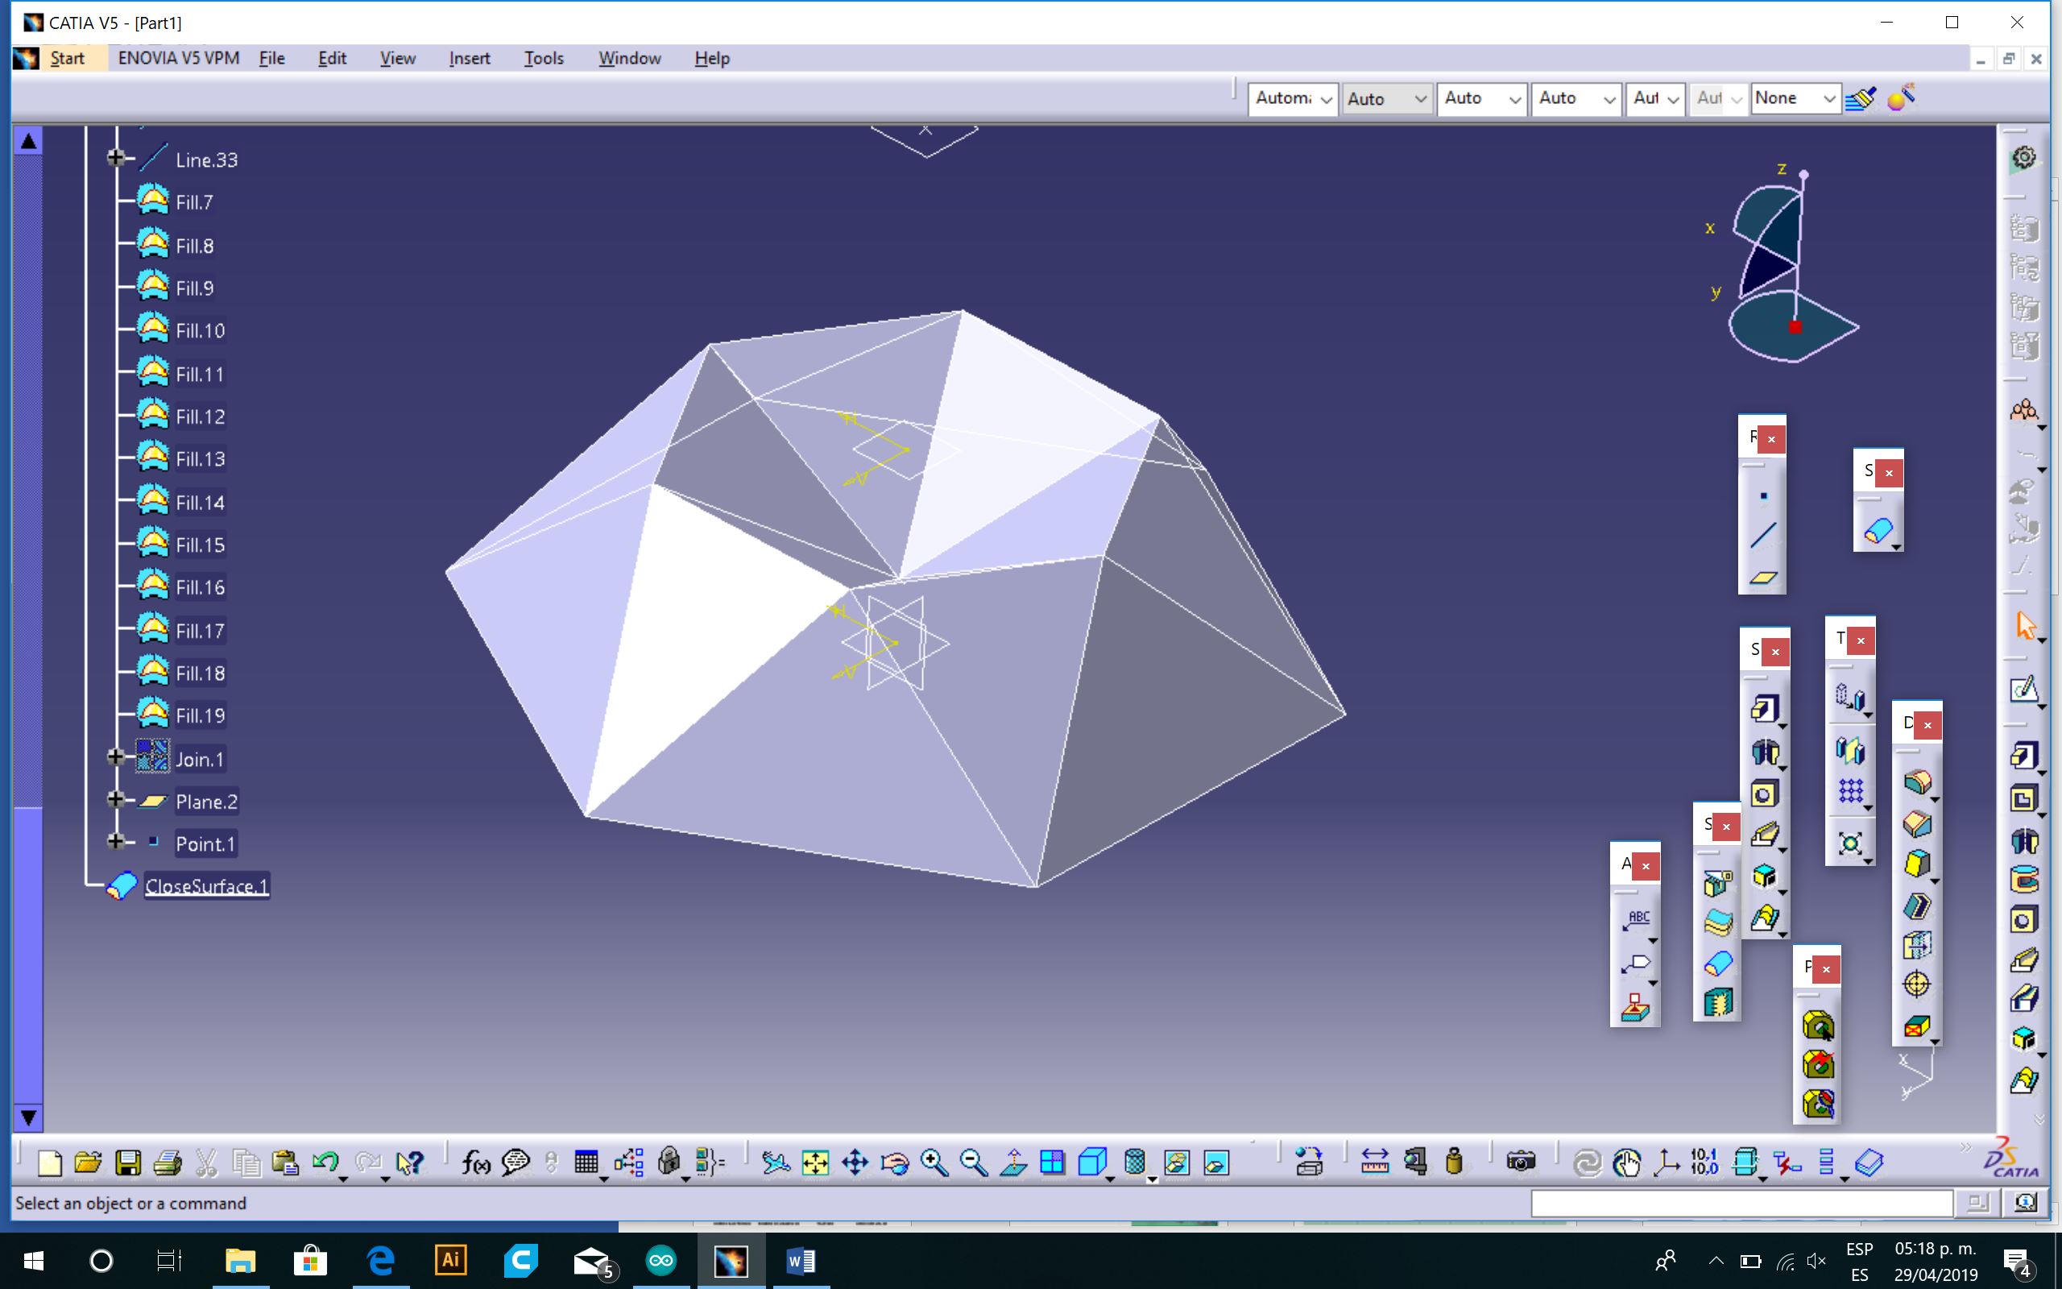This screenshot has width=2062, height=1289.
Task: Expand the Point.1 tree node
Action: [x=116, y=841]
